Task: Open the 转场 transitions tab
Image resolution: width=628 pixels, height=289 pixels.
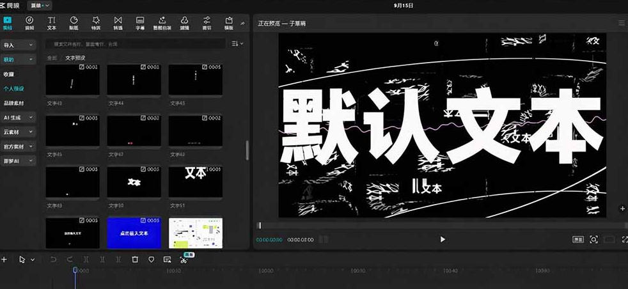Action: pyautogui.click(x=118, y=23)
